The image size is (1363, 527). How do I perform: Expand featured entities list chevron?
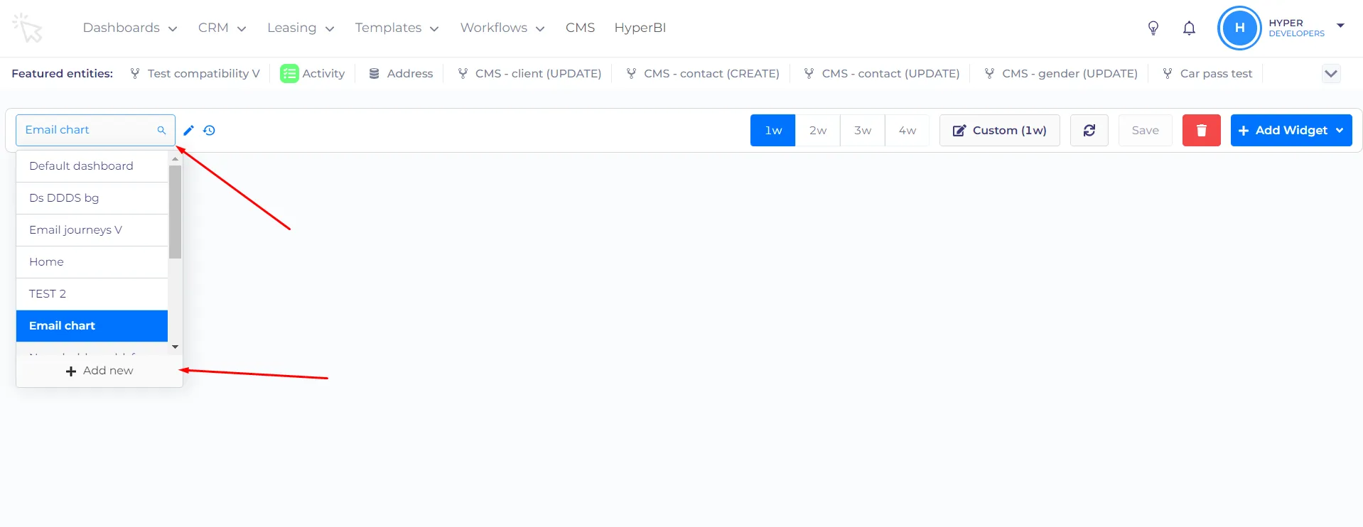coord(1331,73)
